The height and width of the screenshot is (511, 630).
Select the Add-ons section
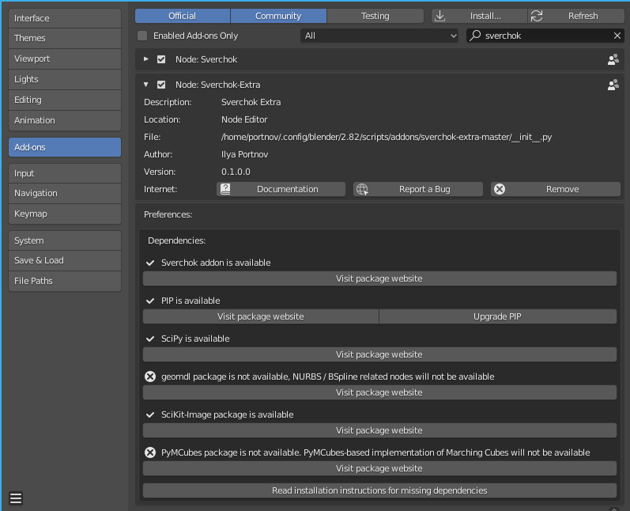pos(65,147)
